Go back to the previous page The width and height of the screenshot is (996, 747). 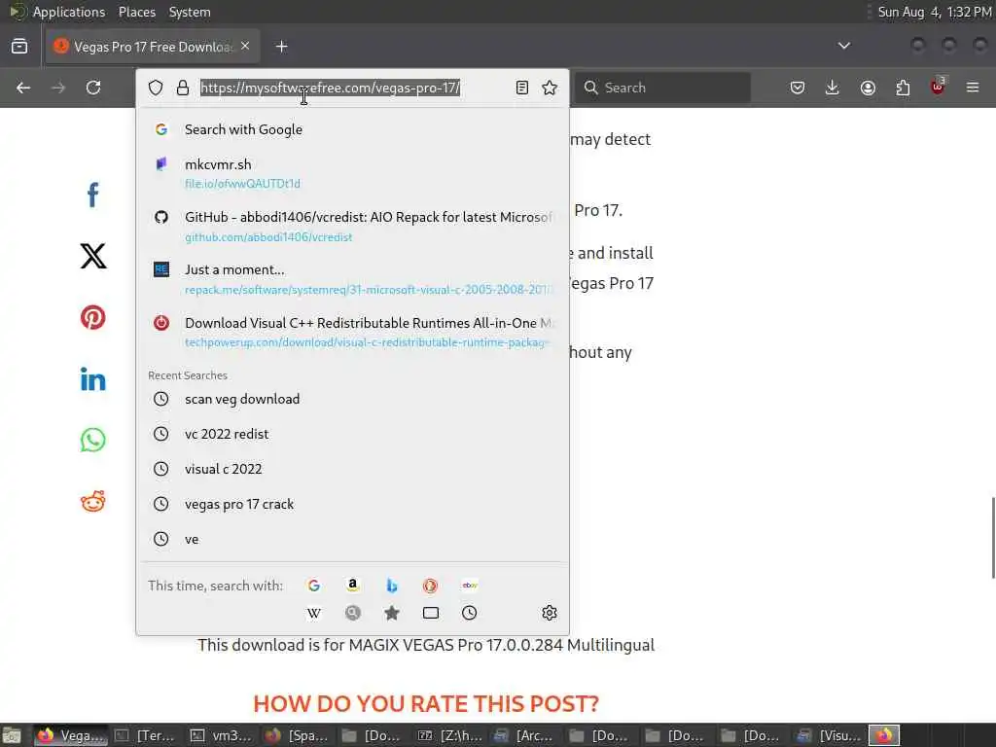(23, 88)
